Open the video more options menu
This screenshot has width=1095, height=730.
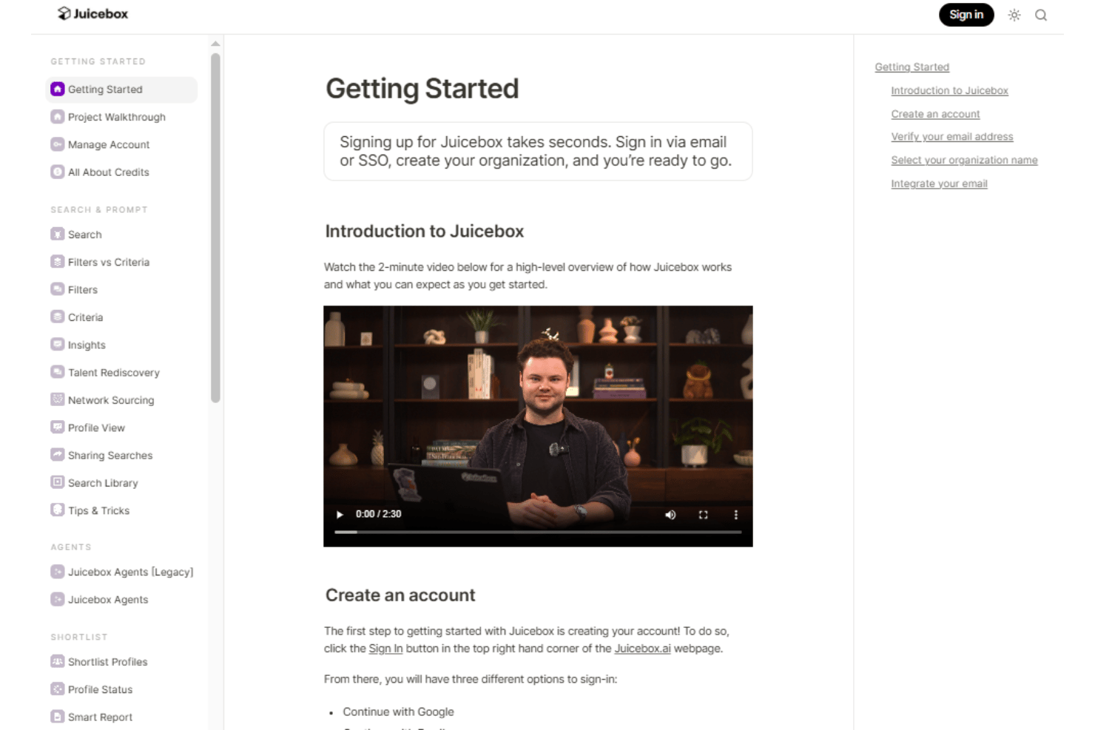pyautogui.click(x=735, y=515)
